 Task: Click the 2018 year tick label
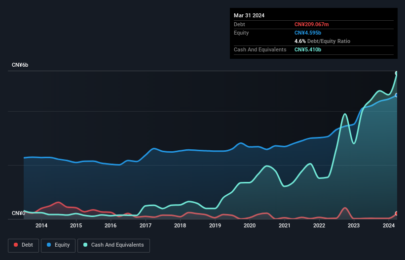pos(180,226)
